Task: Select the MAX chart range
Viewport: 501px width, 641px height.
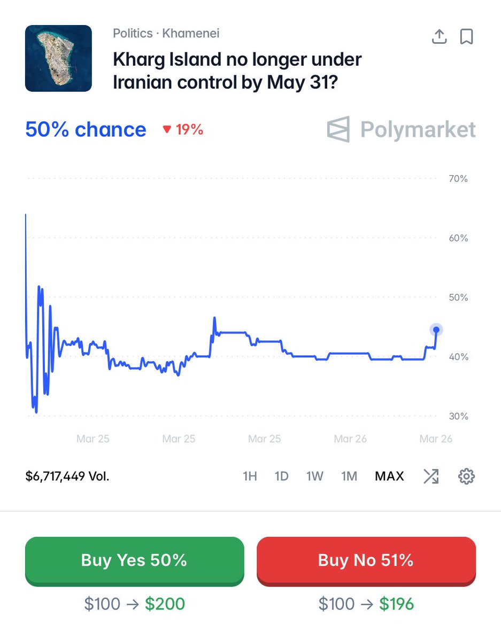Action: click(389, 476)
